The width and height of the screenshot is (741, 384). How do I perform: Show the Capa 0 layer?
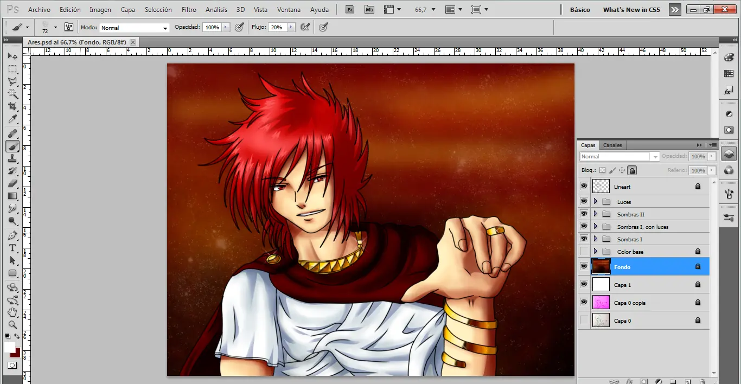tap(584, 320)
